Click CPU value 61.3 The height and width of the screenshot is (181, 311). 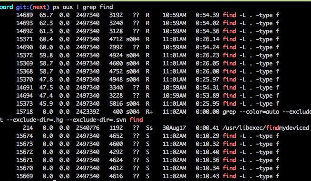pyautogui.click(x=46, y=31)
